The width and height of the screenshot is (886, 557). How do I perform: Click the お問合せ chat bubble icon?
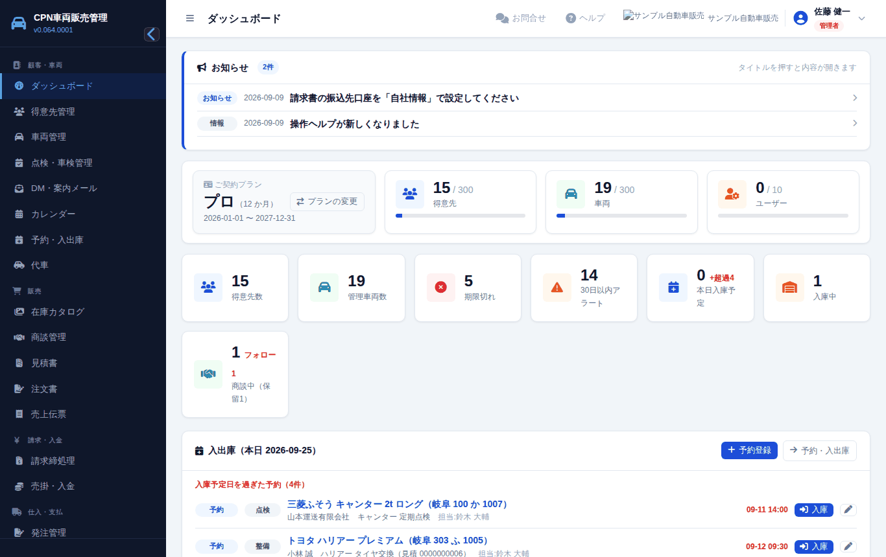click(x=502, y=18)
